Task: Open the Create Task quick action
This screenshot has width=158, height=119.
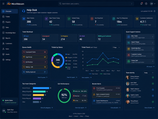Action: 140,61
